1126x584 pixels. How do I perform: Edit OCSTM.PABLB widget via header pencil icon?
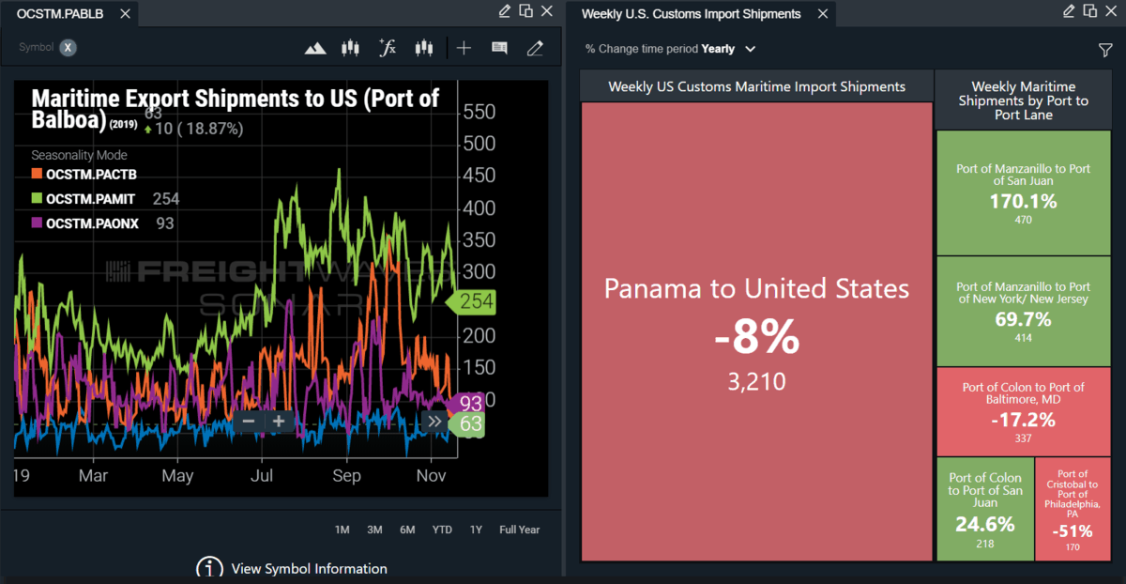[505, 11]
